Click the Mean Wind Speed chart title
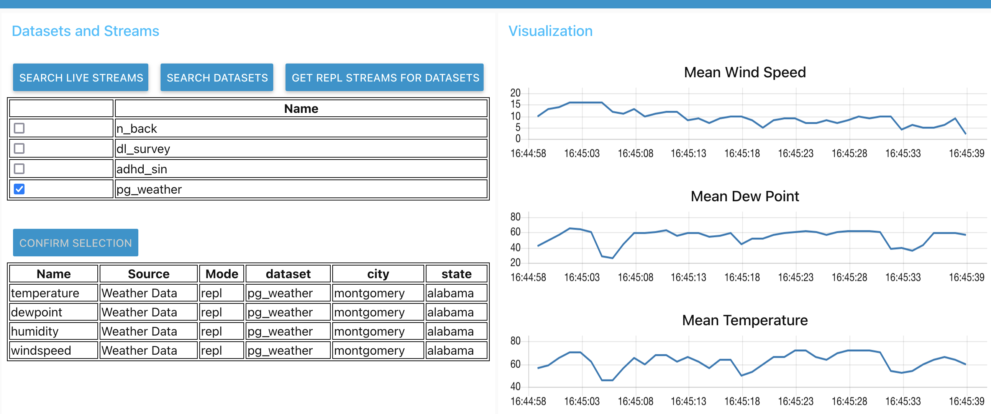Screen dimensions: 991x414 pos(745,72)
